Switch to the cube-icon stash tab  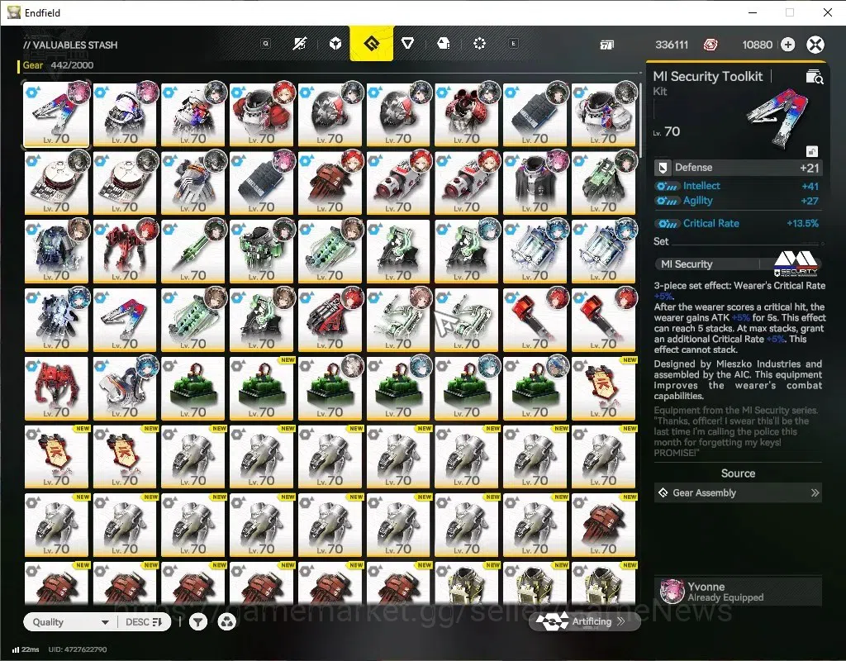[x=335, y=44]
